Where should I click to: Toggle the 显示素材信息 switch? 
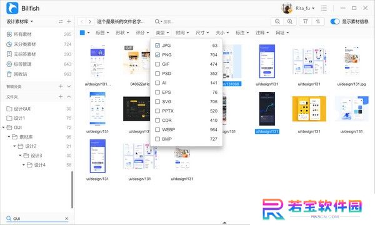tap(335, 21)
